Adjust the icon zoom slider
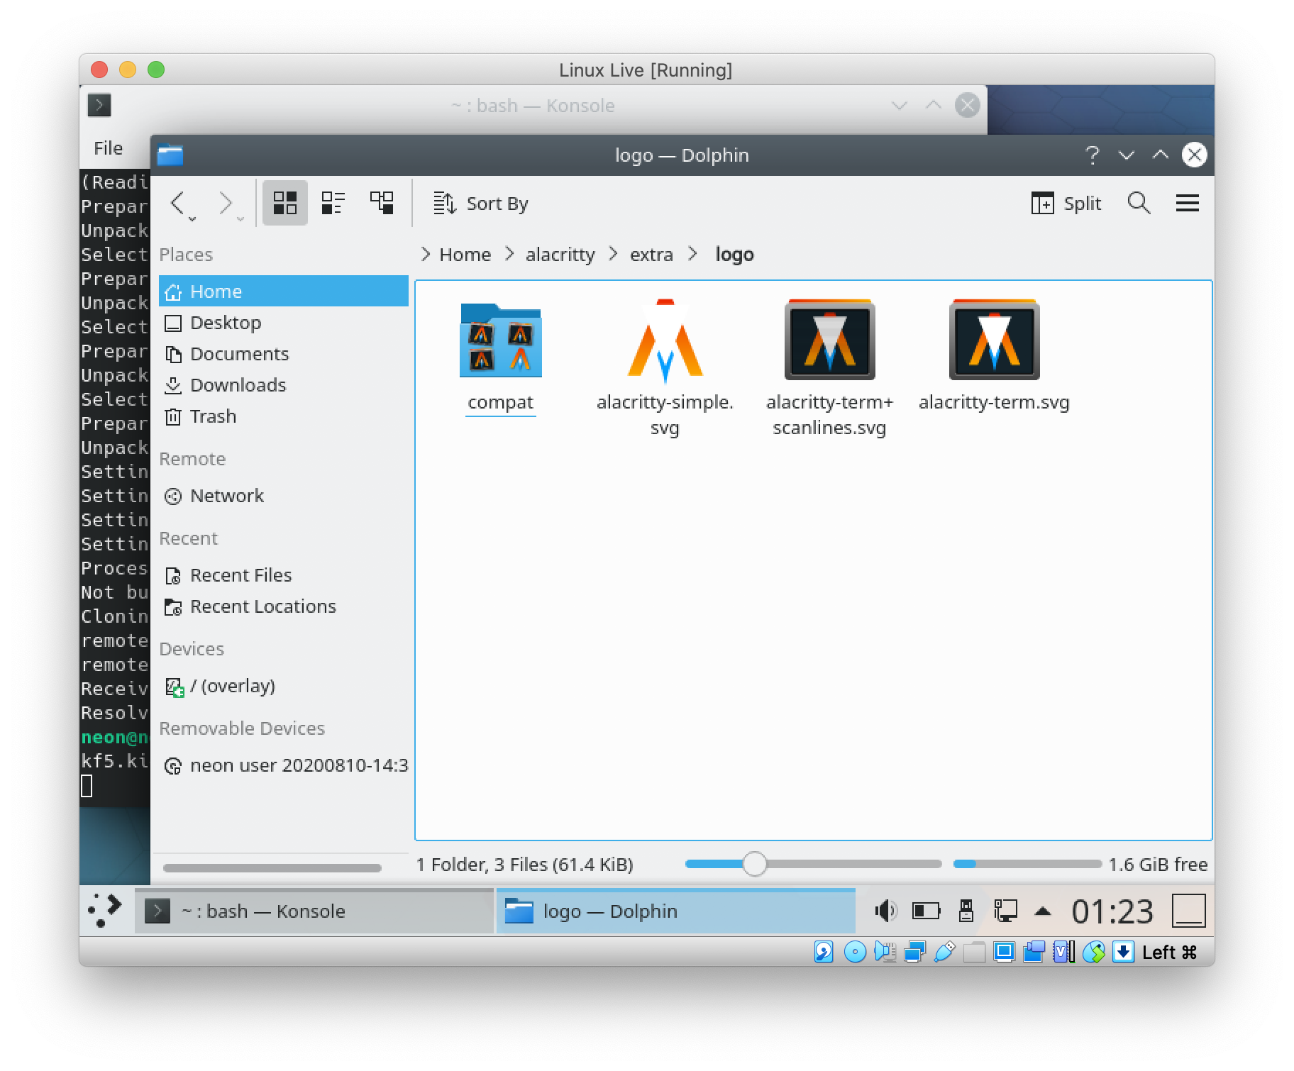The image size is (1294, 1071). pos(756,865)
